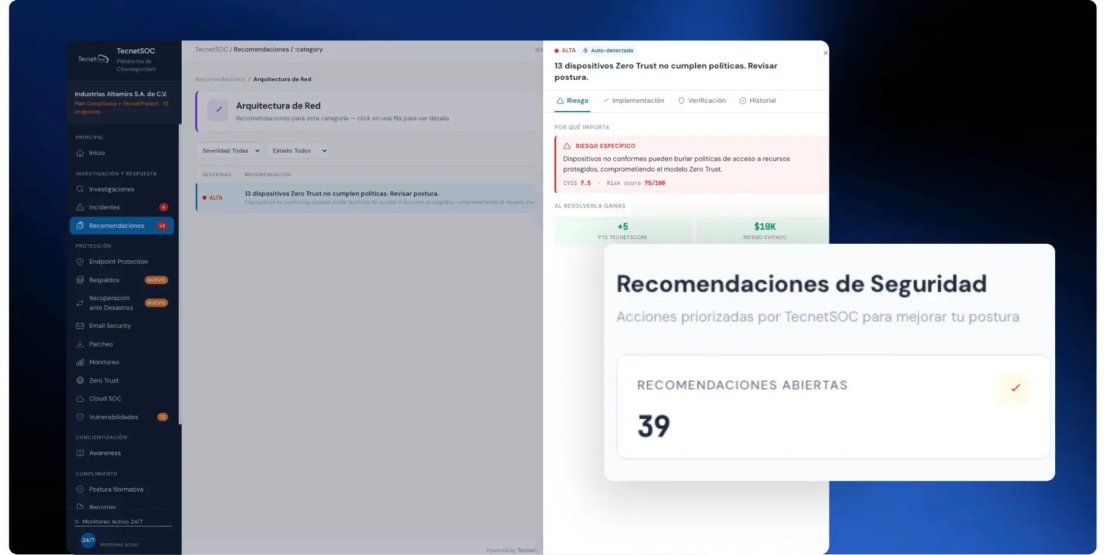1111x555 pixels.
Task: Click the Recomendaciones clipboard icon
Action: 80,226
